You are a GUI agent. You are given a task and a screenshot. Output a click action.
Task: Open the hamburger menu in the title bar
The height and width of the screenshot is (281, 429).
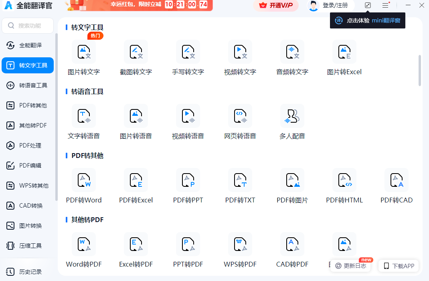coord(385,5)
